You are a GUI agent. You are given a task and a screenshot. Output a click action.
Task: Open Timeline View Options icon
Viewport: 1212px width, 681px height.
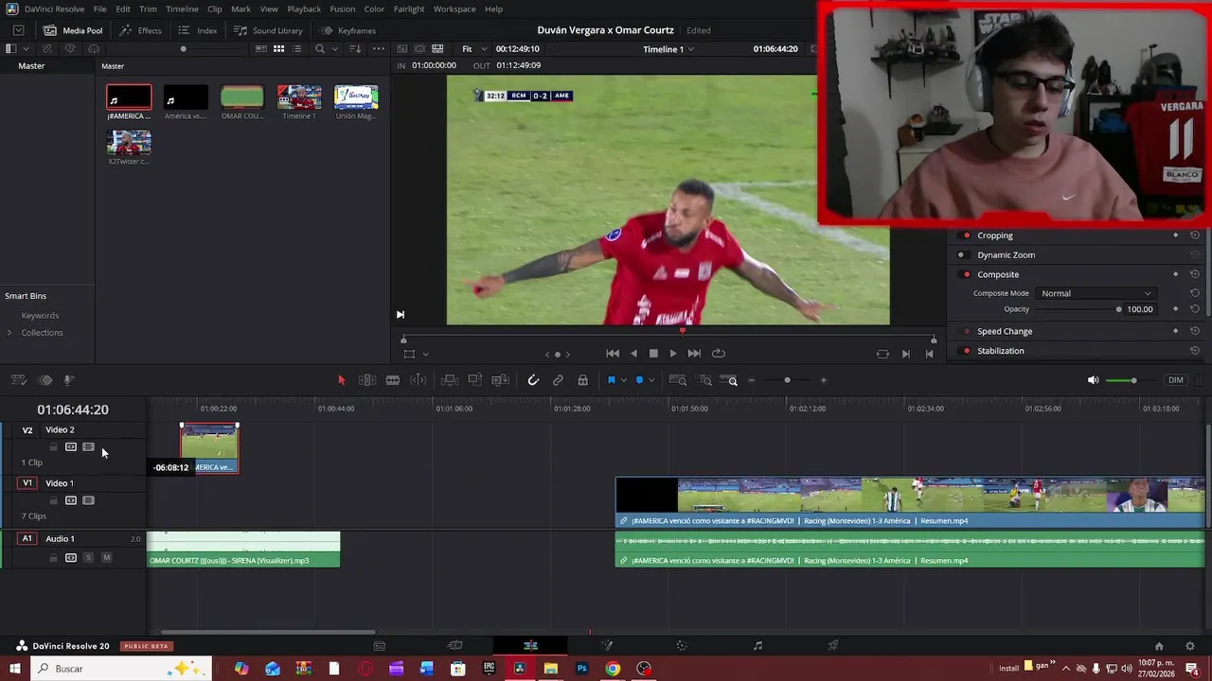point(18,380)
